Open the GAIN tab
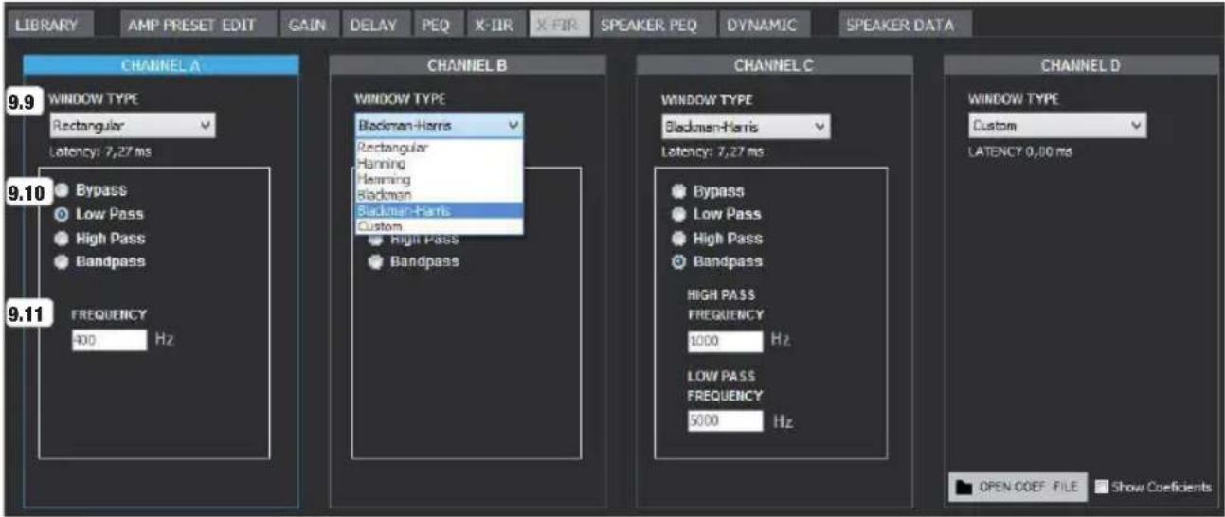Image resolution: width=1225 pixels, height=517 pixels. tap(308, 26)
